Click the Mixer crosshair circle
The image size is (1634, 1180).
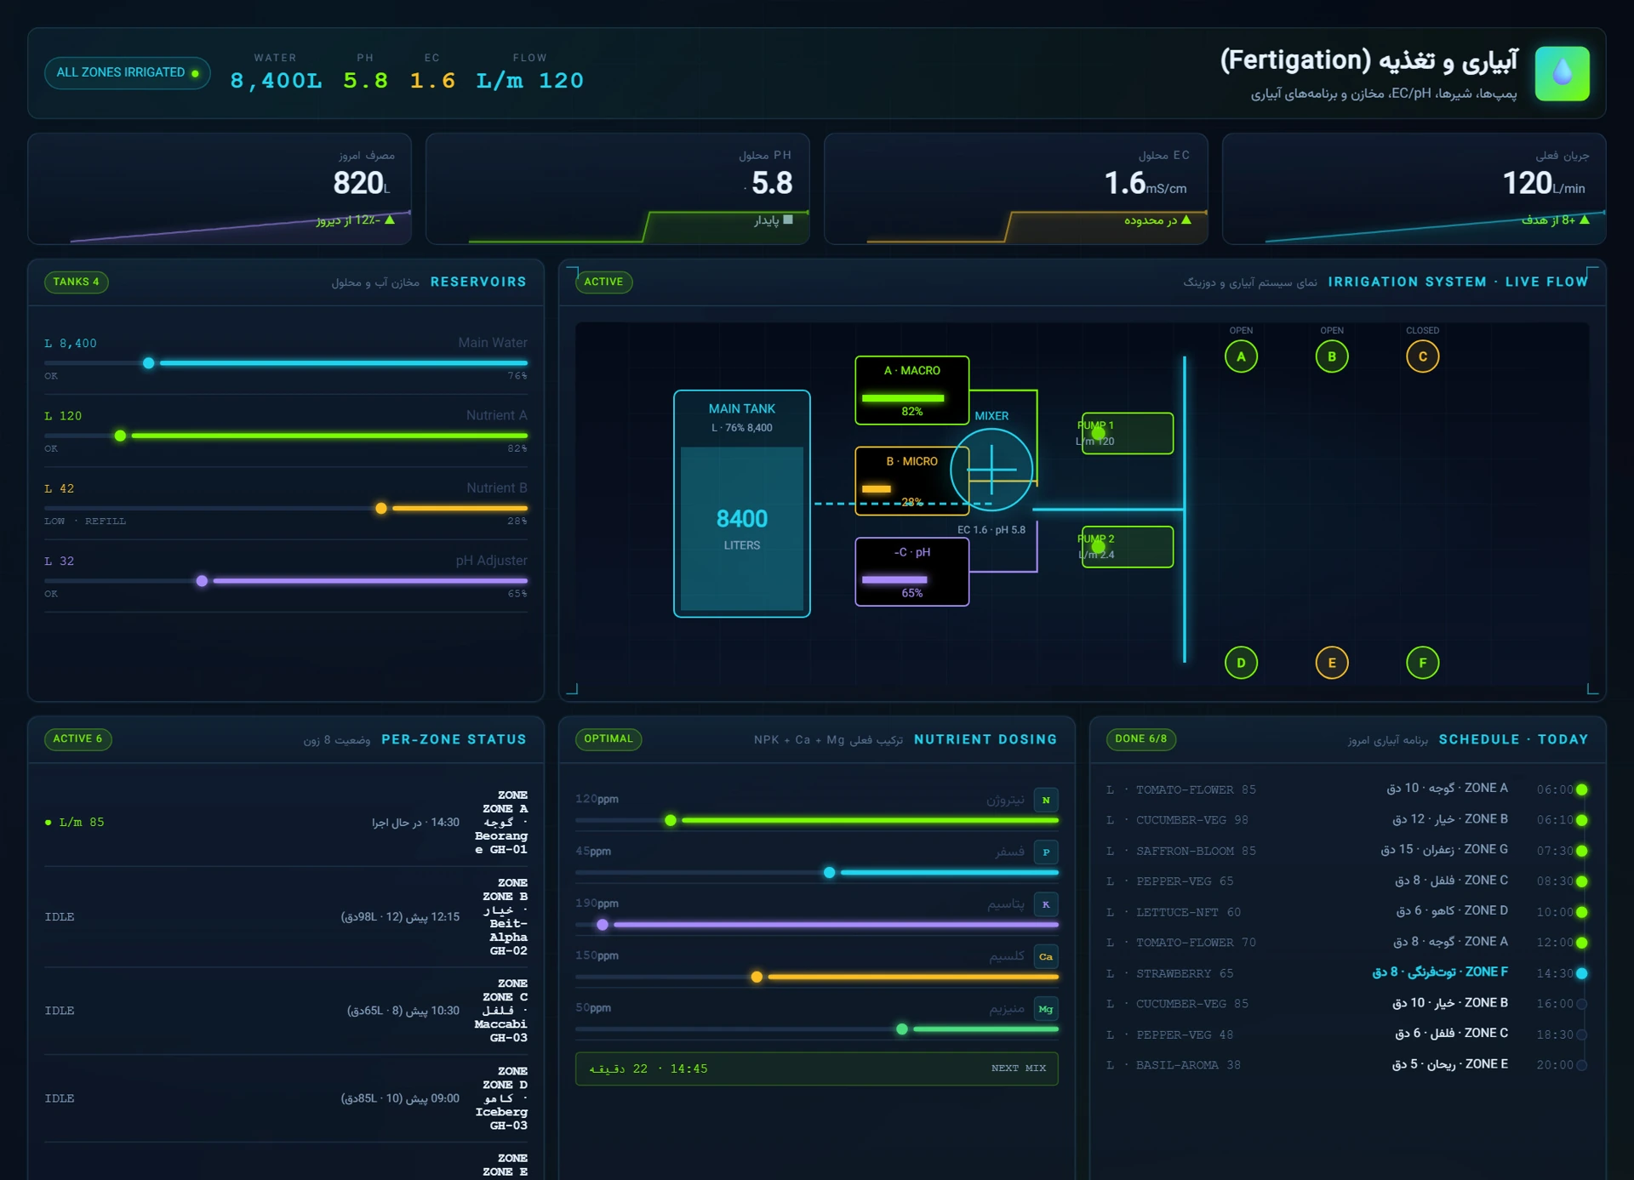(x=991, y=470)
